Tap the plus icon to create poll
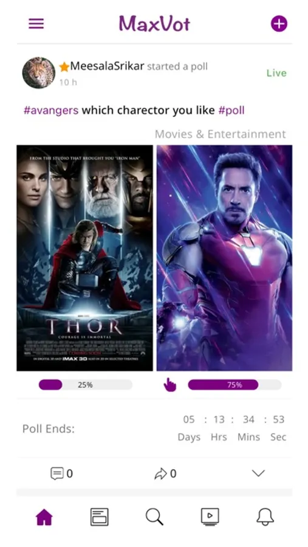 tap(279, 24)
